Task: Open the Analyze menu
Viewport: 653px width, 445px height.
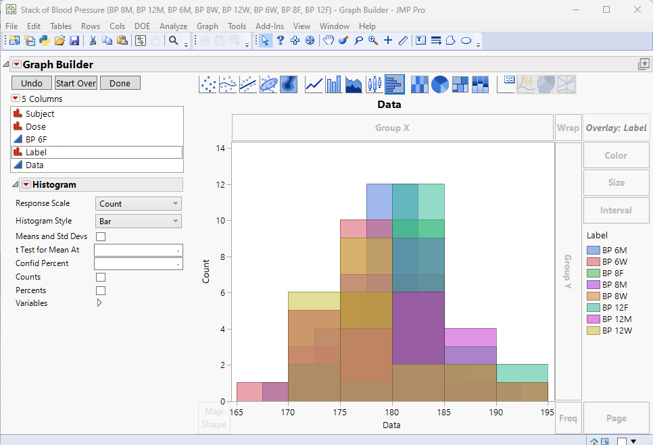Action: tap(173, 26)
